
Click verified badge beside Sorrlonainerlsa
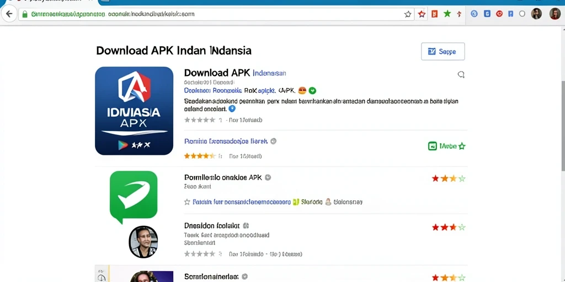click(x=244, y=276)
